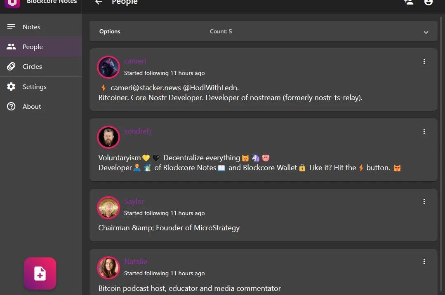Click 'Bitcoiner. Core Nostr Developer' bio line
This screenshot has height=295, width=445.
pos(230,98)
